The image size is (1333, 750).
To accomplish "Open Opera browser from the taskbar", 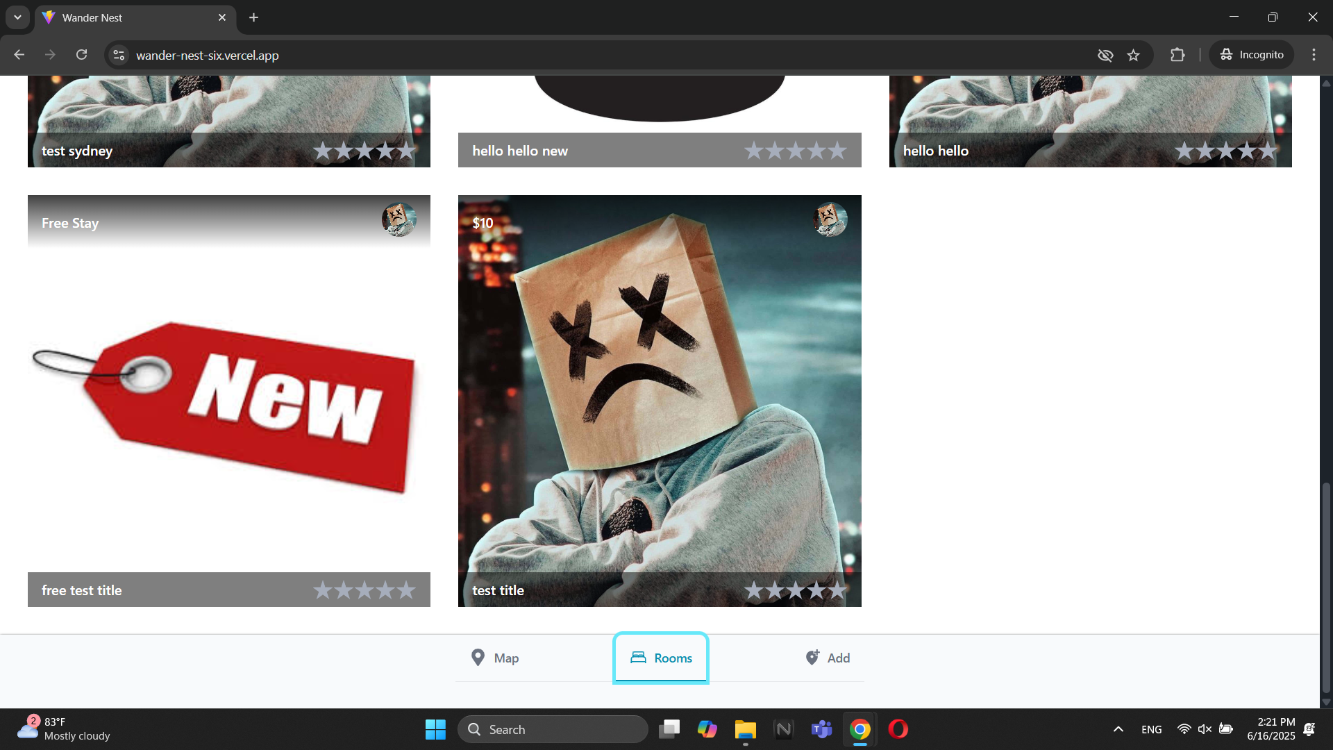I will [x=898, y=729].
